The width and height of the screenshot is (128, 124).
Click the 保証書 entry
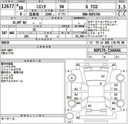click(5, 43)
